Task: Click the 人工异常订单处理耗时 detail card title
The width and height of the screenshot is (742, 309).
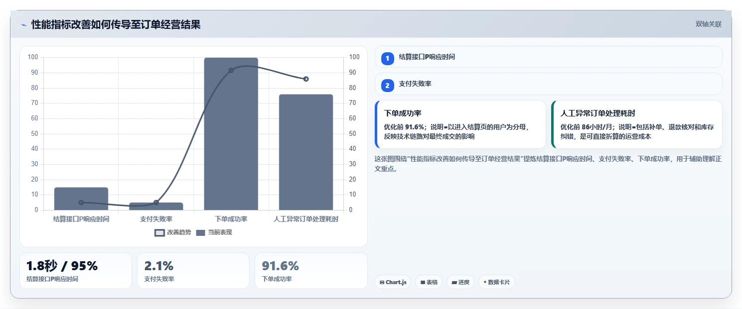Action: pyautogui.click(x=598, y=113)
